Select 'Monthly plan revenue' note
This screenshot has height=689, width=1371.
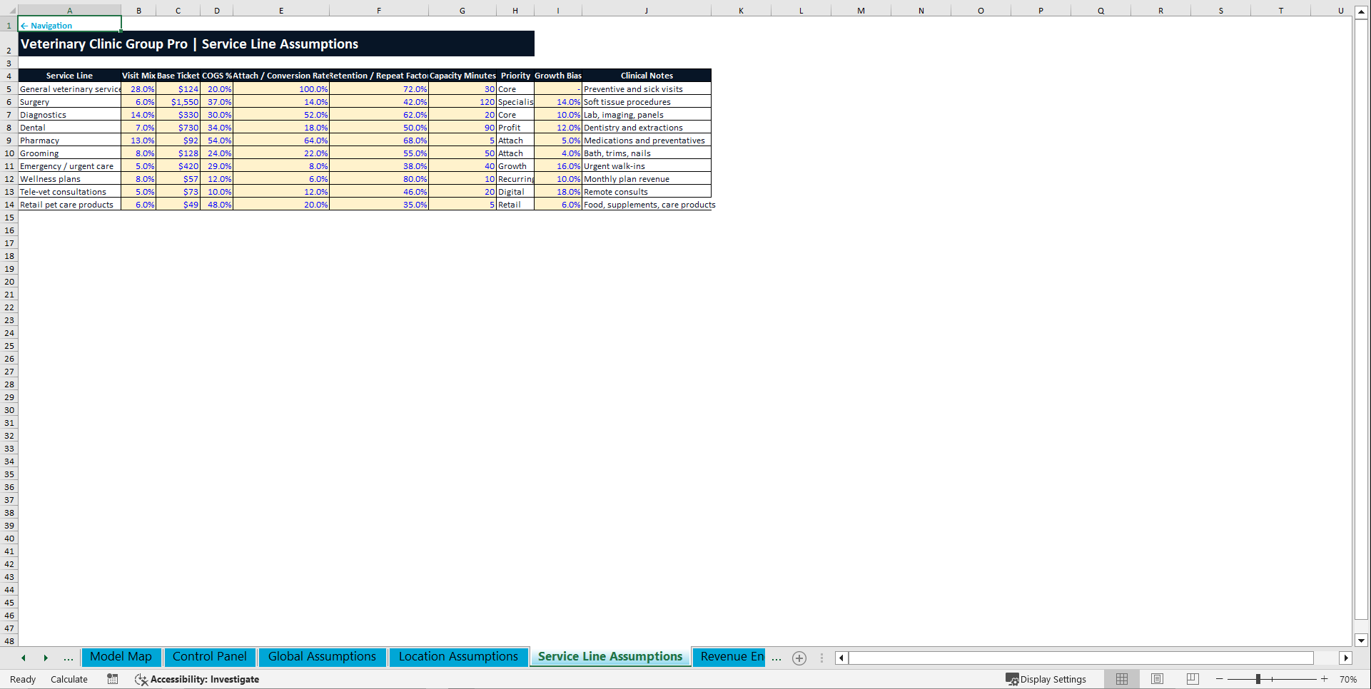pos(647,179)
